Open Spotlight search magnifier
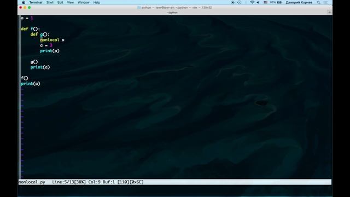This screenshot has height=197, width=350. point(318,2)
